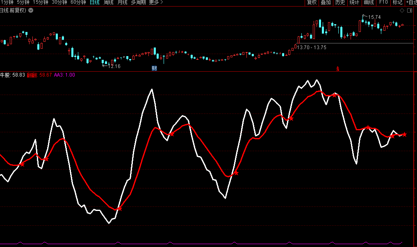Open the F10 company info

383,2
